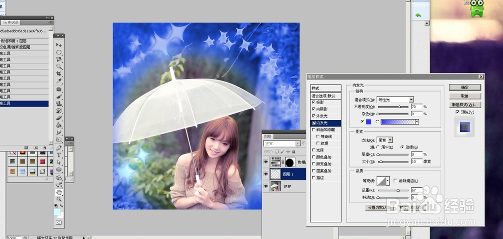Select the Eraser tool
503x239 pixels.
(x=59, y=118)
